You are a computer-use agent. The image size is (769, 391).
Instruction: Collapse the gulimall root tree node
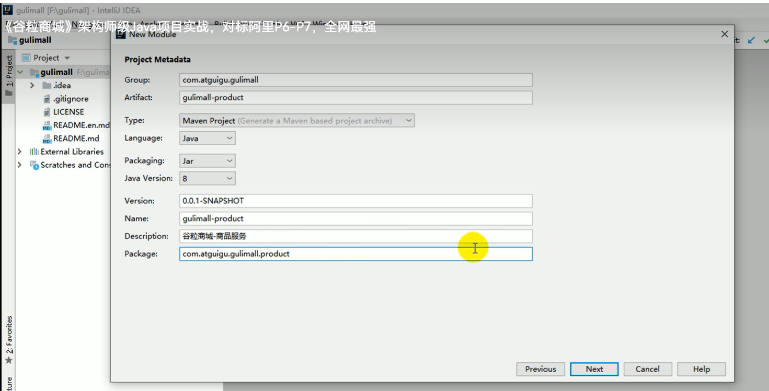click(20, 72)
